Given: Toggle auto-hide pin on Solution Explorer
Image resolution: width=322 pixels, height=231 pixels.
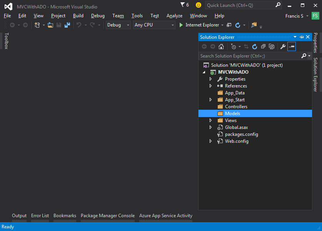Looking at the screenshot, I should pyautogui.click(x=302, y=37).
